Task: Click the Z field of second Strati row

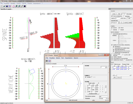Action: pos(114,69)
